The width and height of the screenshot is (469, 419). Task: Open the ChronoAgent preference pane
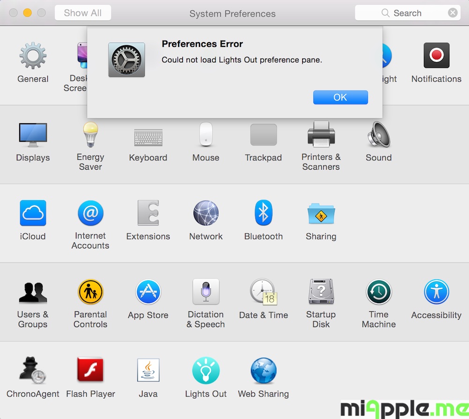tap(33, 371)
